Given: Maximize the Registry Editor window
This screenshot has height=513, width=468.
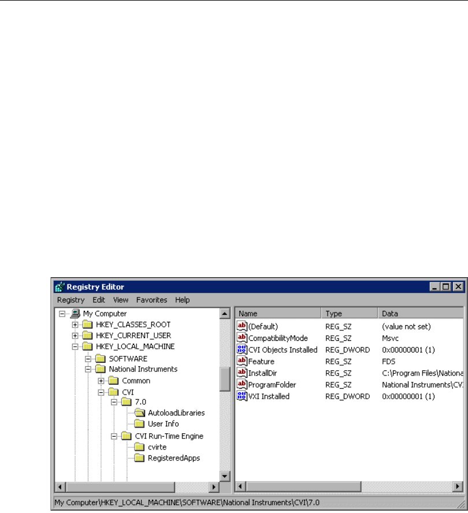Looking at the screenshot, I should (445, 287).
